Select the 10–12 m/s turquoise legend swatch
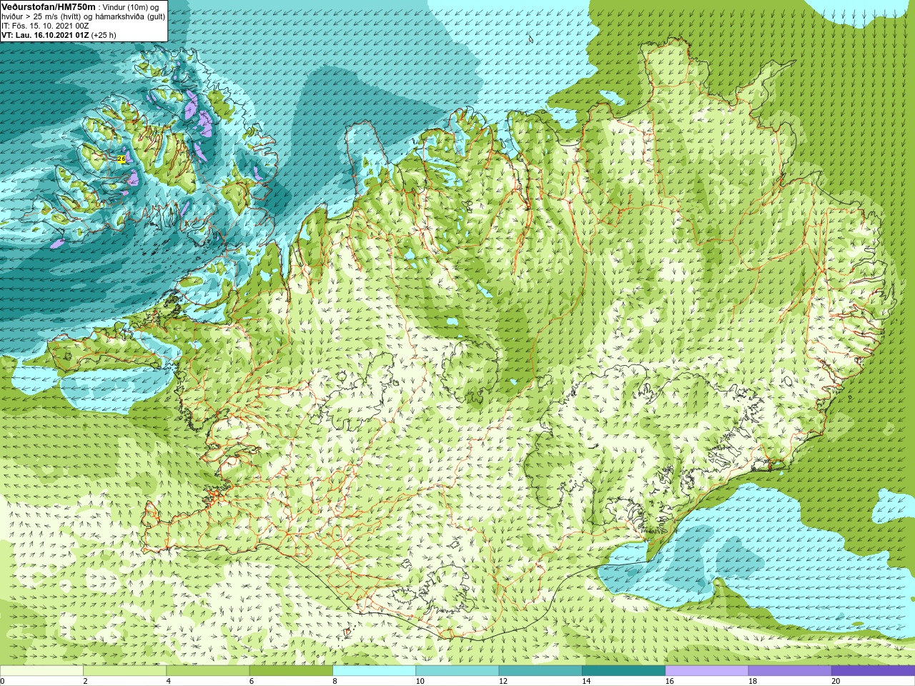This screenshot has width=915, height=686. click(x=457, y=671)
